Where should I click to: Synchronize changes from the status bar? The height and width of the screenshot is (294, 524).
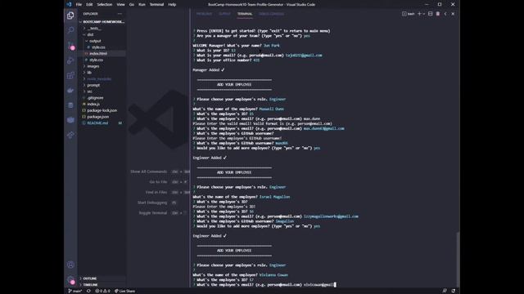[88, 291]
